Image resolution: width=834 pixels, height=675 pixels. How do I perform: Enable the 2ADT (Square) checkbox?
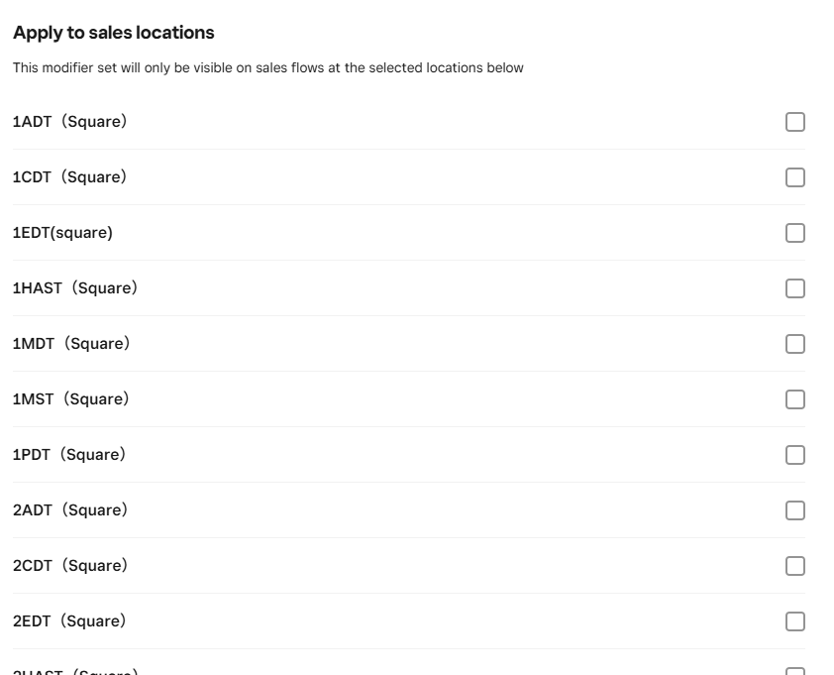tap(794, 510)
